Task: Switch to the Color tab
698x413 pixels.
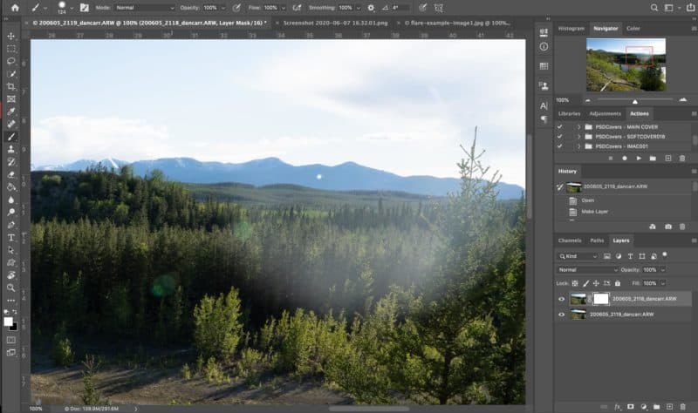Action: tap(633, 29)
